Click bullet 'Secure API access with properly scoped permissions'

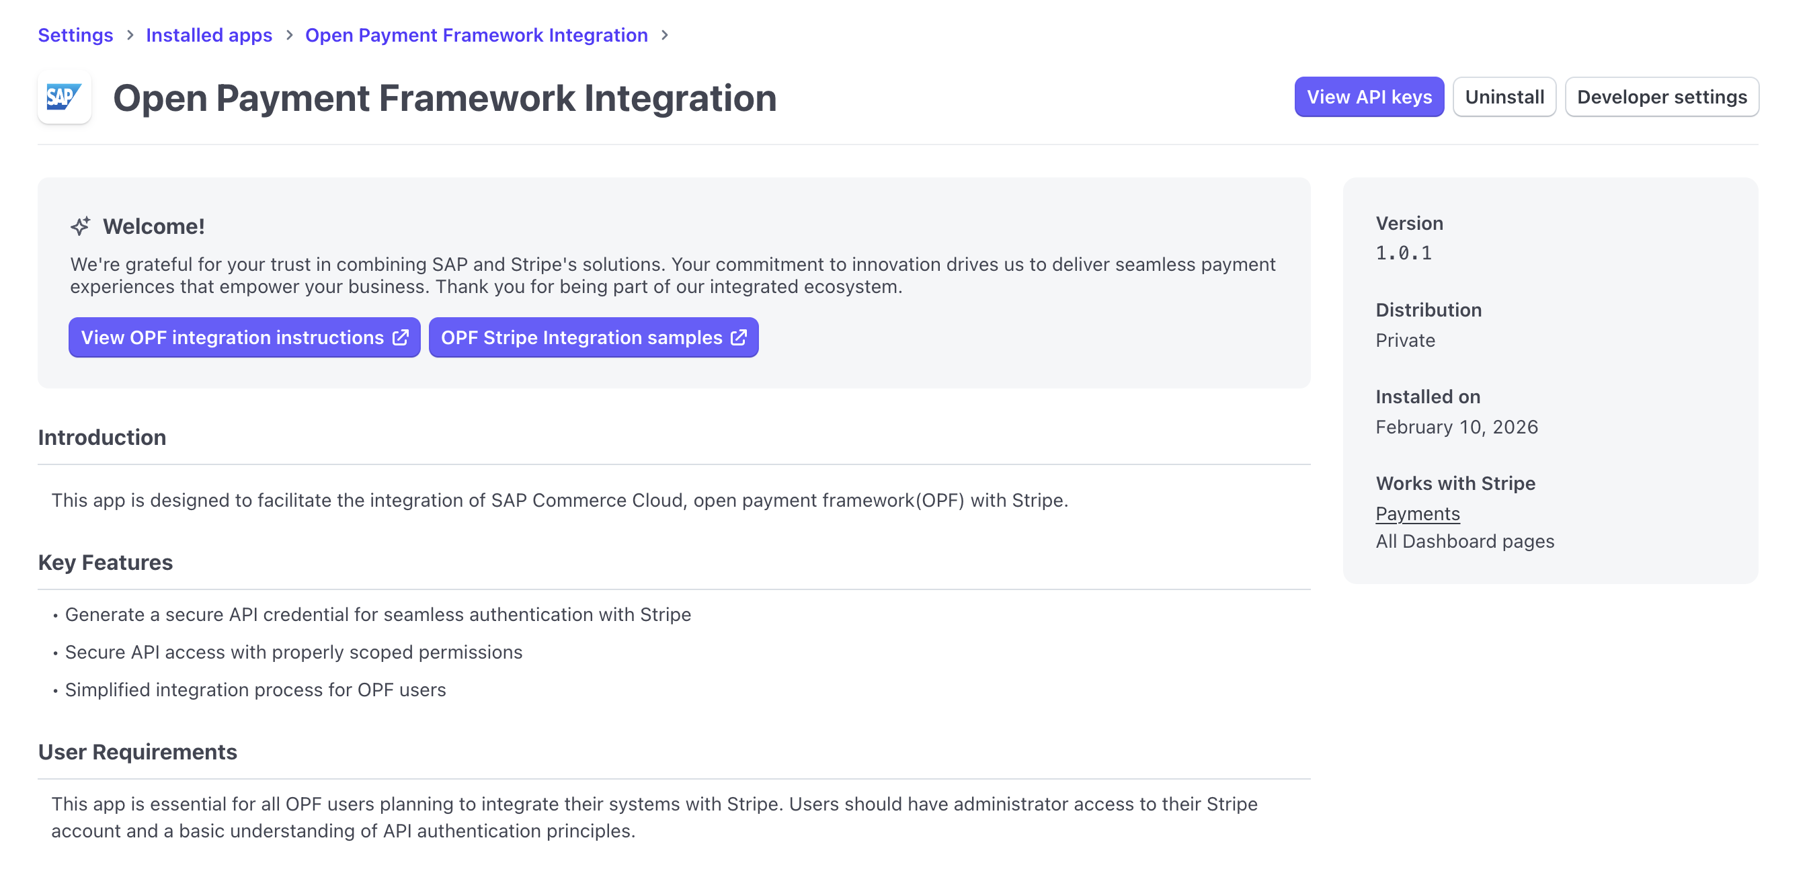[x=294, y=653]
